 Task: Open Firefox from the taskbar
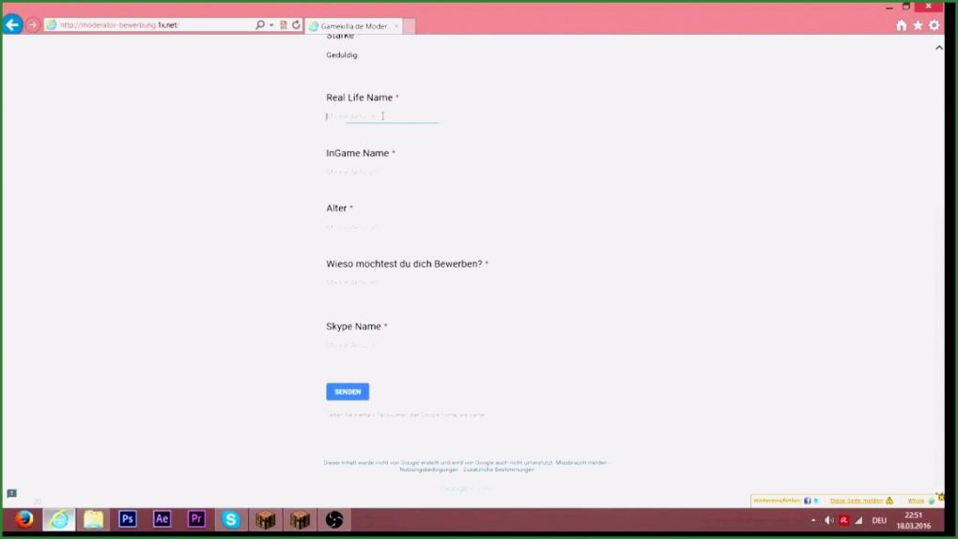24,519
